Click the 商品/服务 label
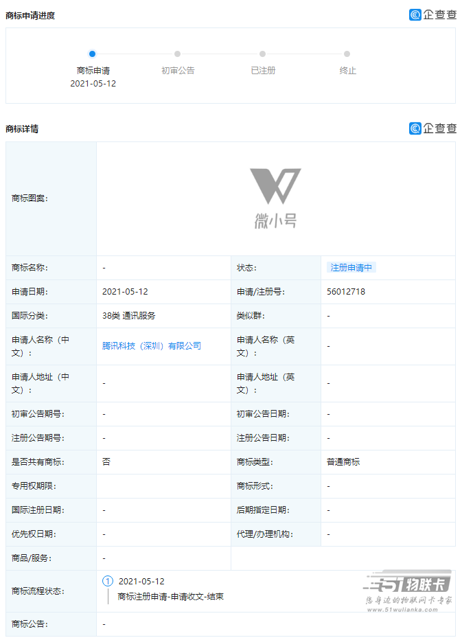Image resolution: width=462 pixels, height=640 pixels. coord(32,558)
